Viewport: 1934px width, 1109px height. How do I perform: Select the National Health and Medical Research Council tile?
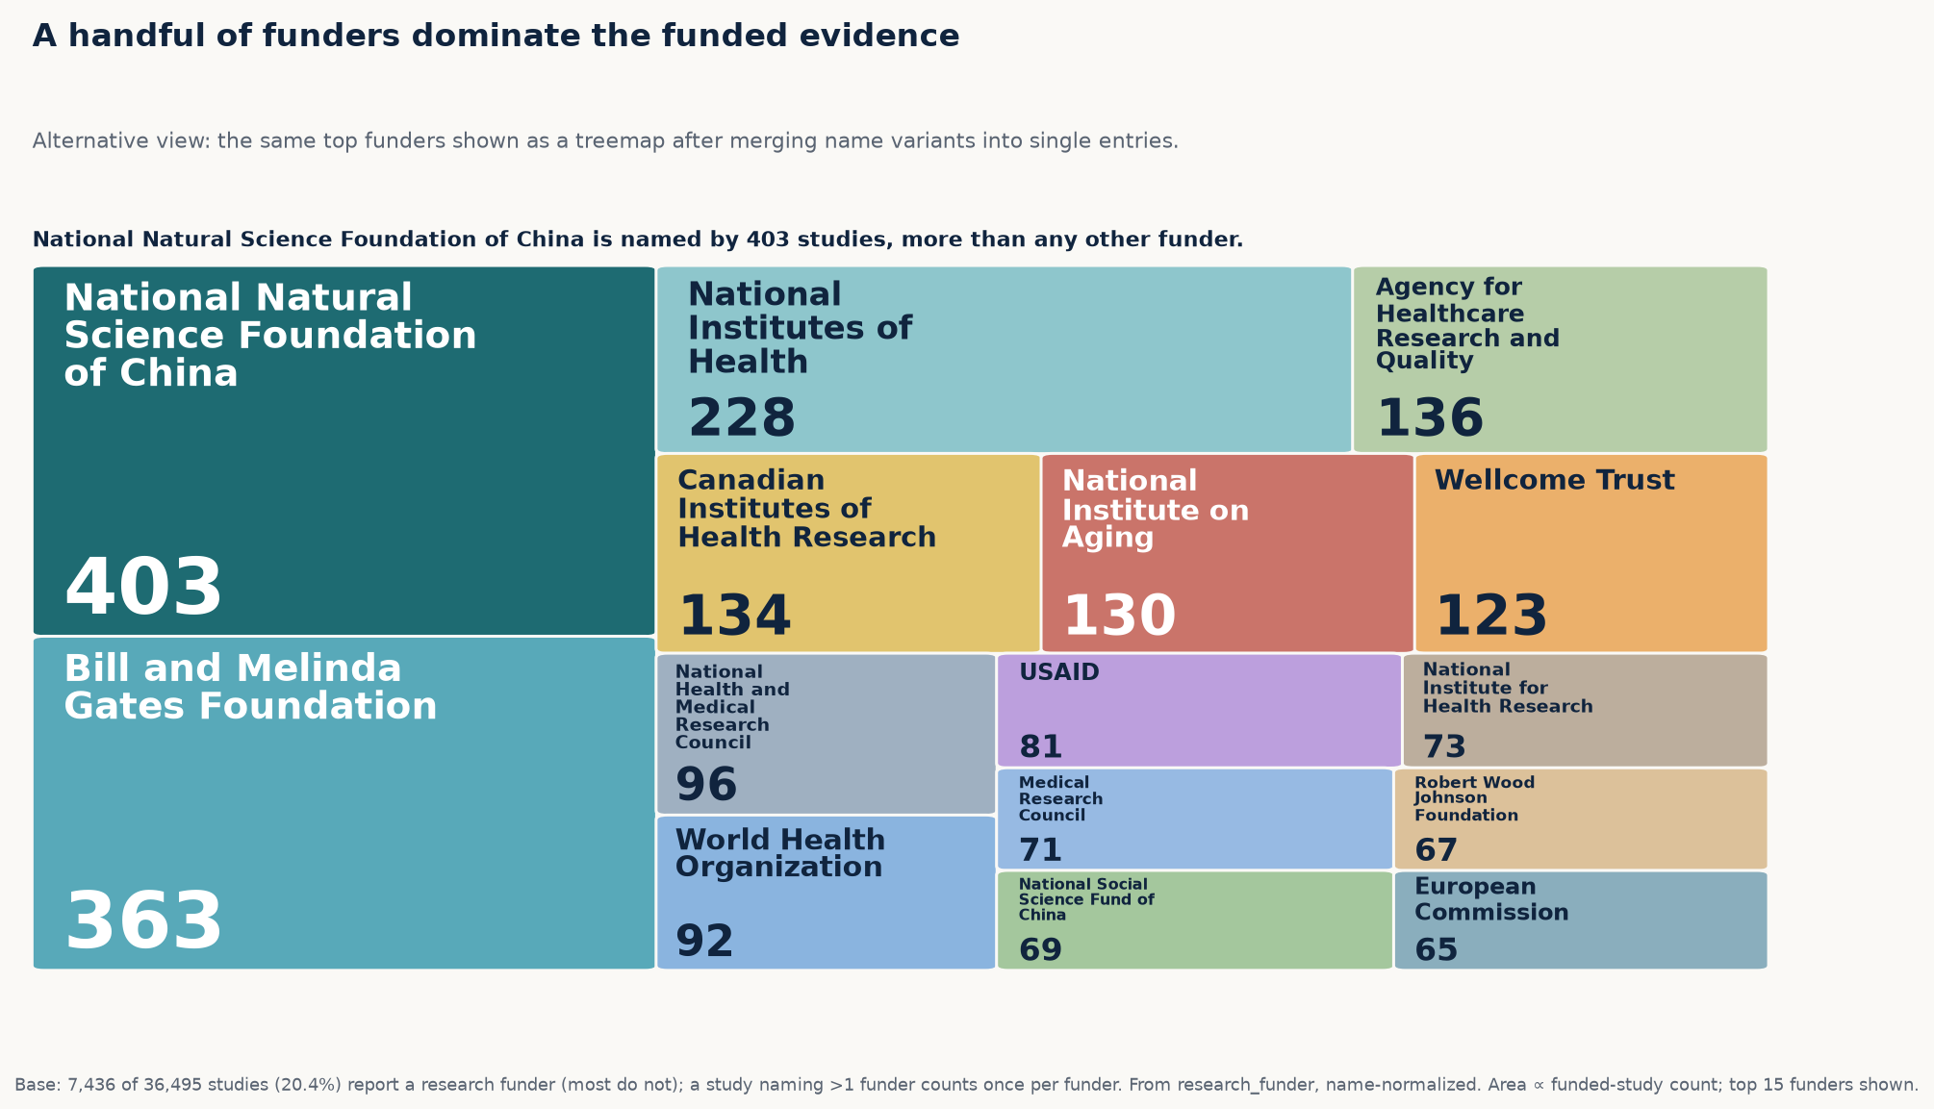(x=826, y=734)
